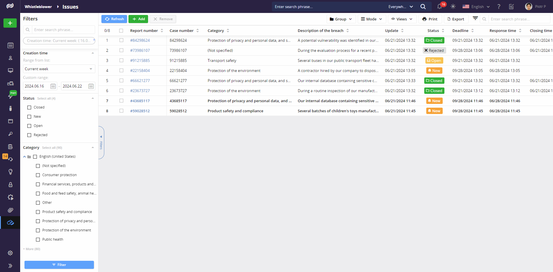Select the row checkbox for report #91215885

pos(121,60)
